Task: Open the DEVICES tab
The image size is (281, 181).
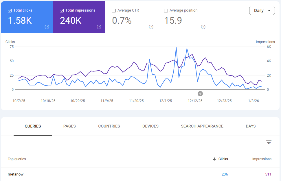Action: pyautogui.click(x=150, y=126)
